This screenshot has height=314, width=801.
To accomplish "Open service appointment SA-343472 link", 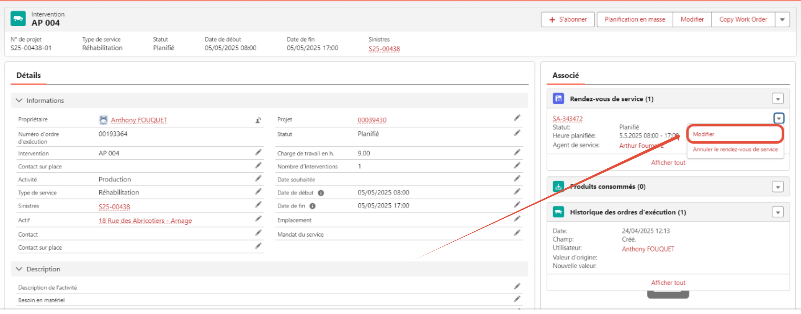I will (x=567, y=119).
